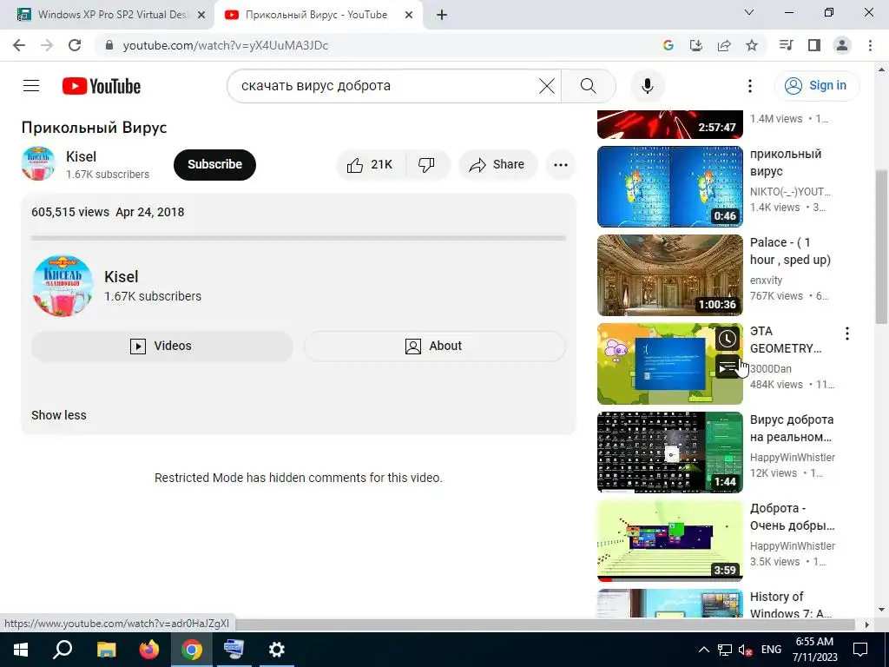
Task: Open прикольный вирус 0:46 thumbnail
Action: tap(670, 187)
